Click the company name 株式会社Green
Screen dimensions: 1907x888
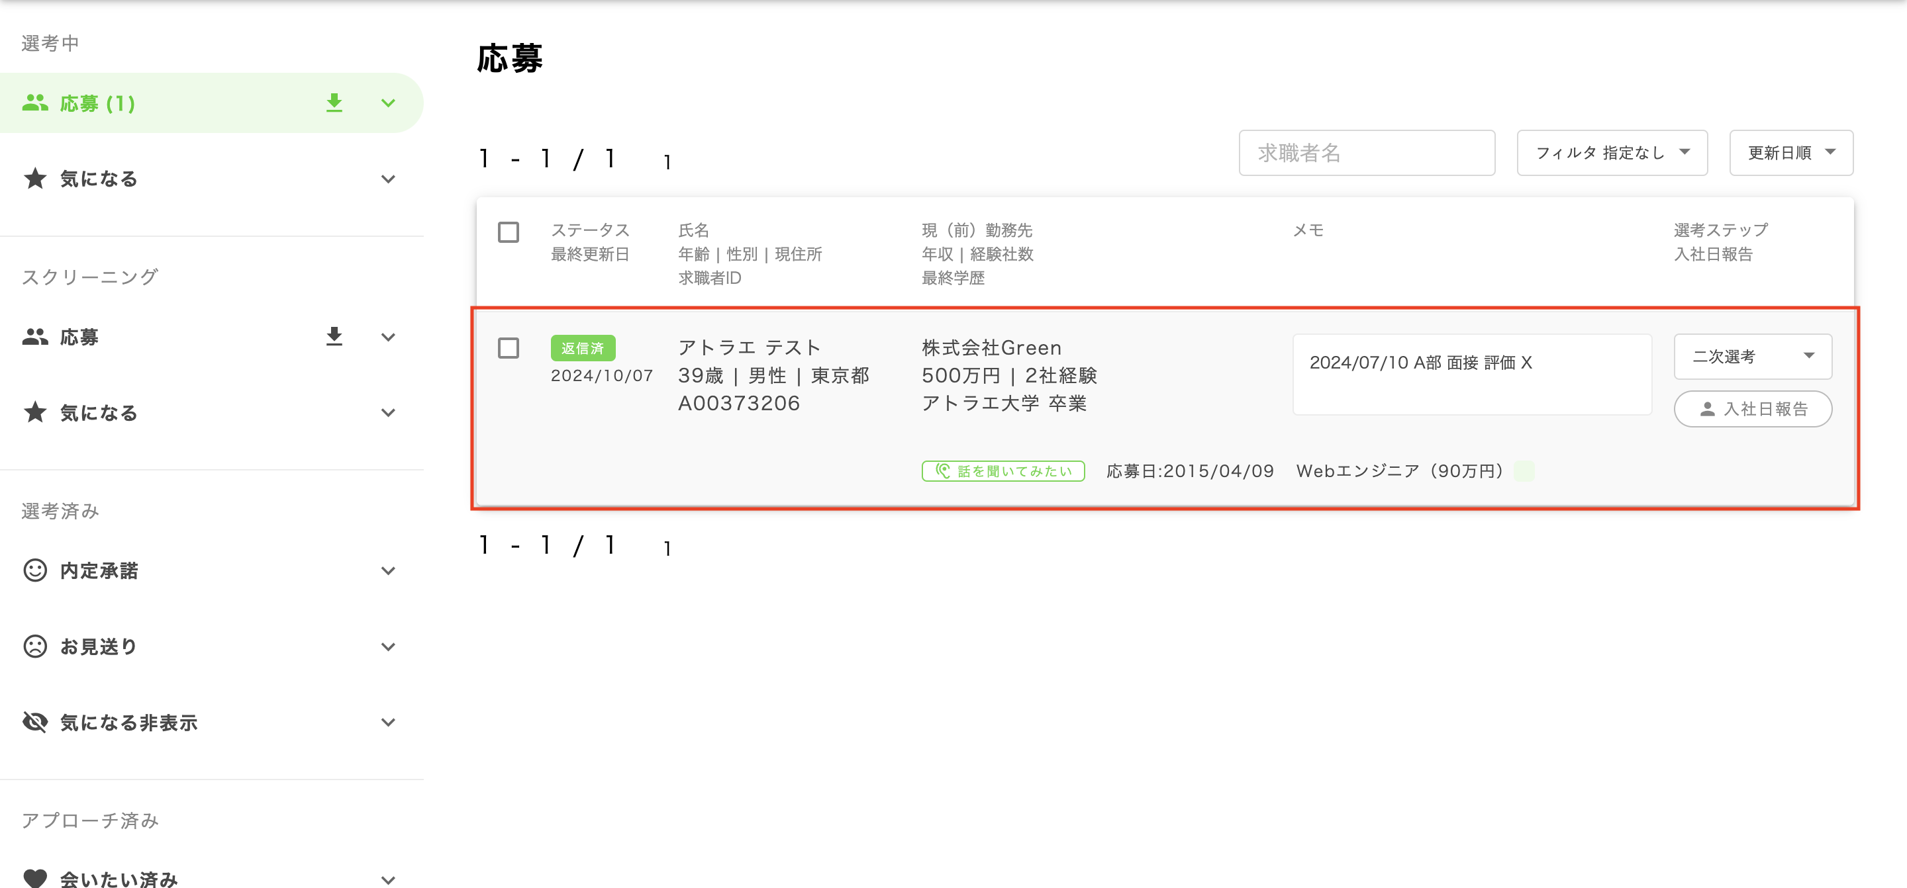pyautogui.click(x=991, y=347)
